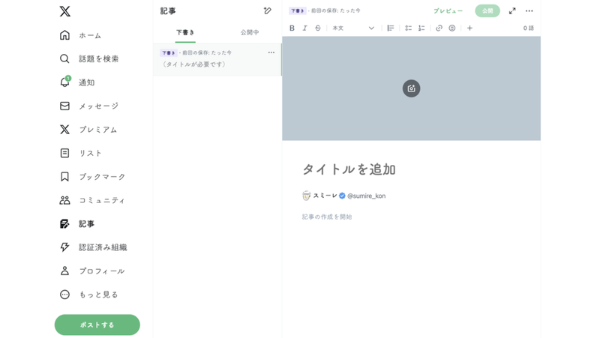Open 通知 notifications bell
The height and width of the screenshot is (338, 600).
[x=64, y=82]
